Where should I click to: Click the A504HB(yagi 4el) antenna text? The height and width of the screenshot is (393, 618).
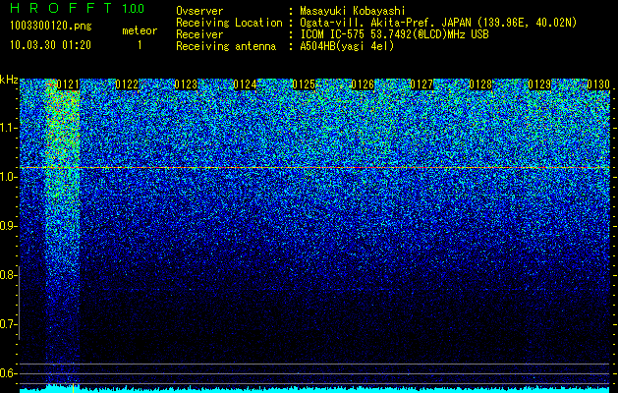tap(347, 46)
